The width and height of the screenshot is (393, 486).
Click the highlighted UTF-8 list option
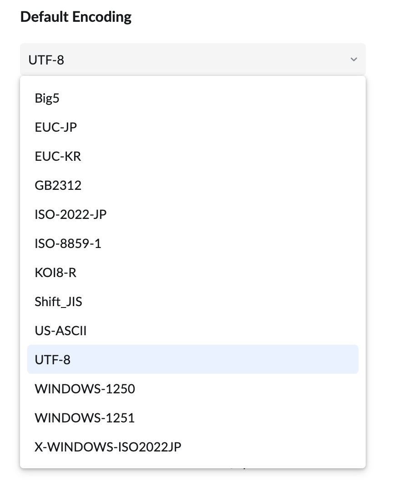pos(53,360)
